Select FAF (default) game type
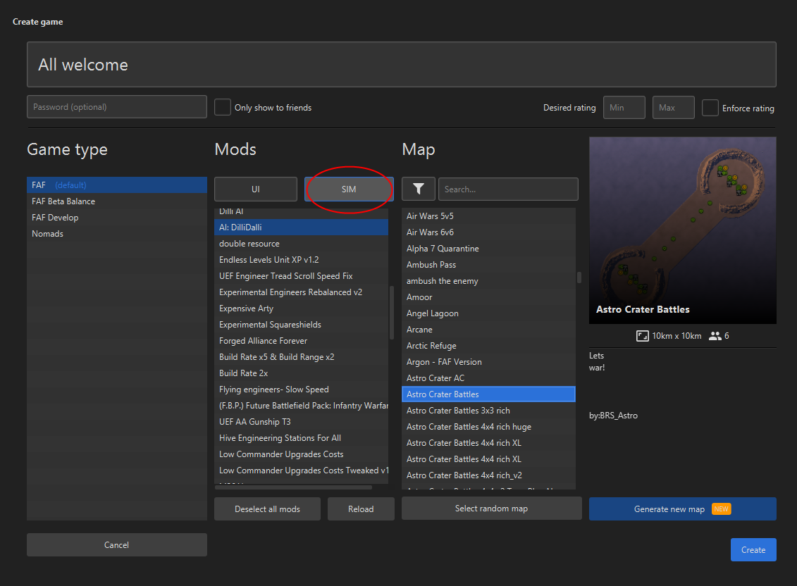 117,185
